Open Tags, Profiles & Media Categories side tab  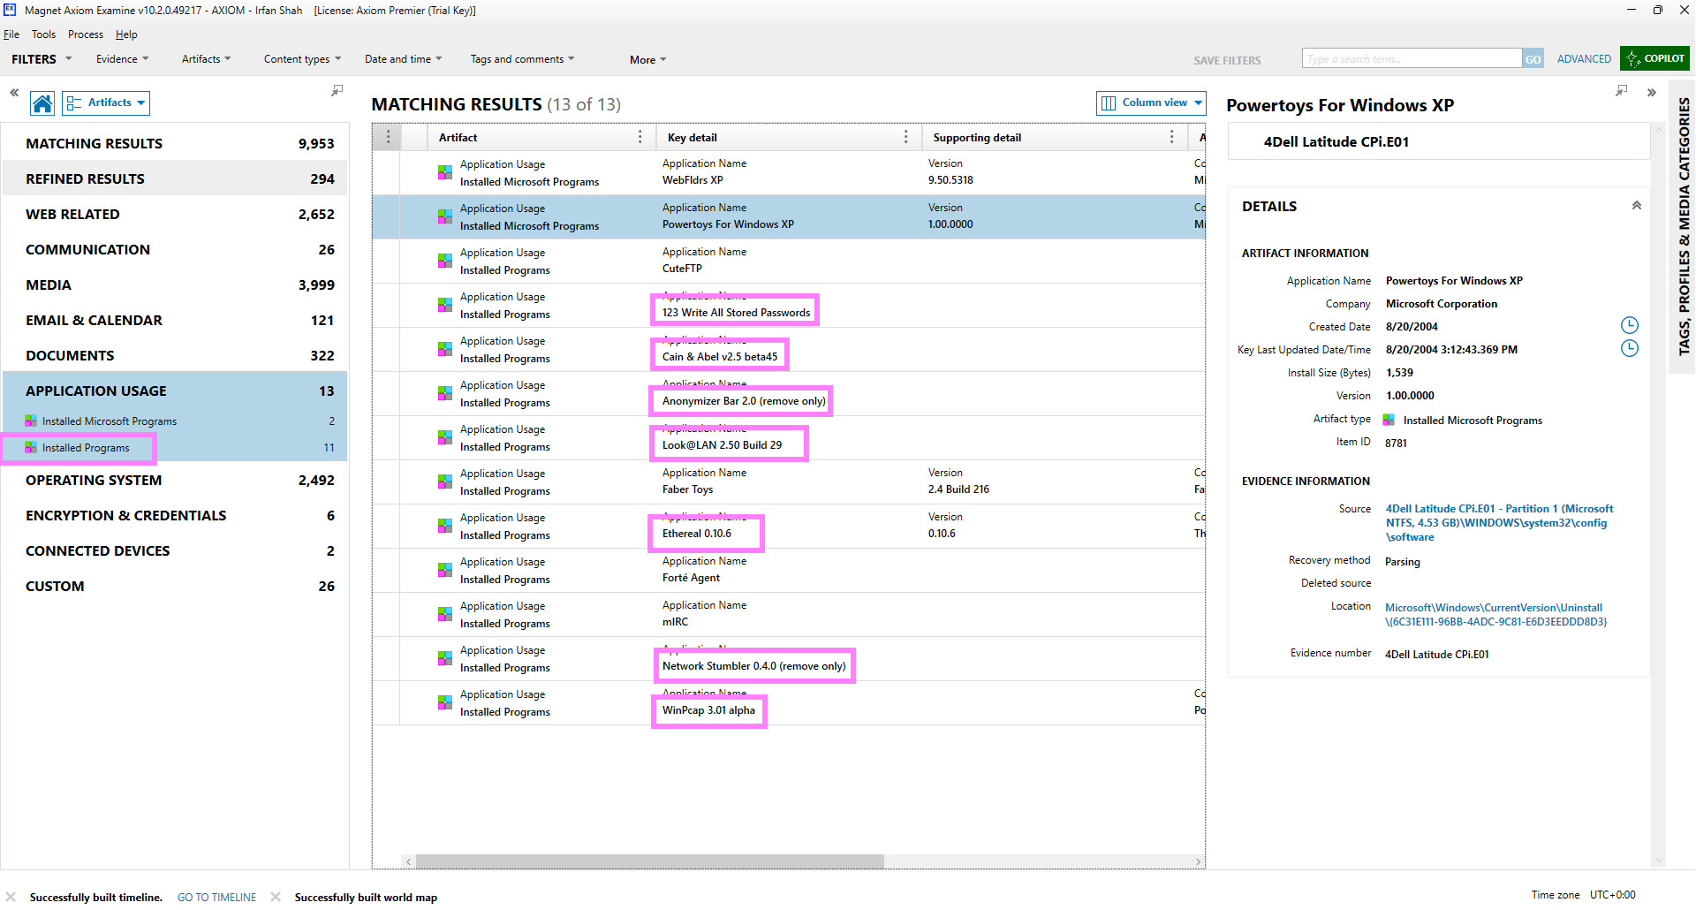(x=1684, y=225)
